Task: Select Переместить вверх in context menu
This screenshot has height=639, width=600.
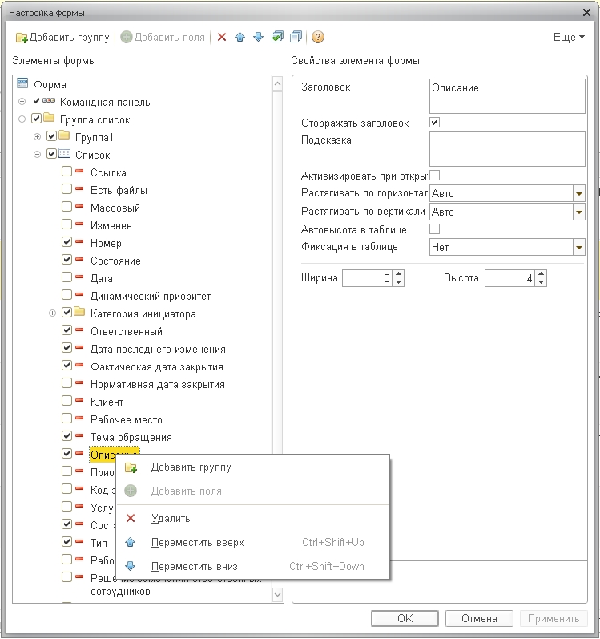Action: click(197, 543)
